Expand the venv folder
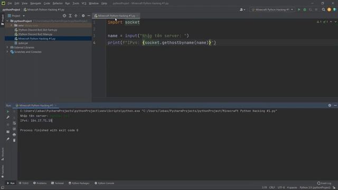 [x=12, y=25]
